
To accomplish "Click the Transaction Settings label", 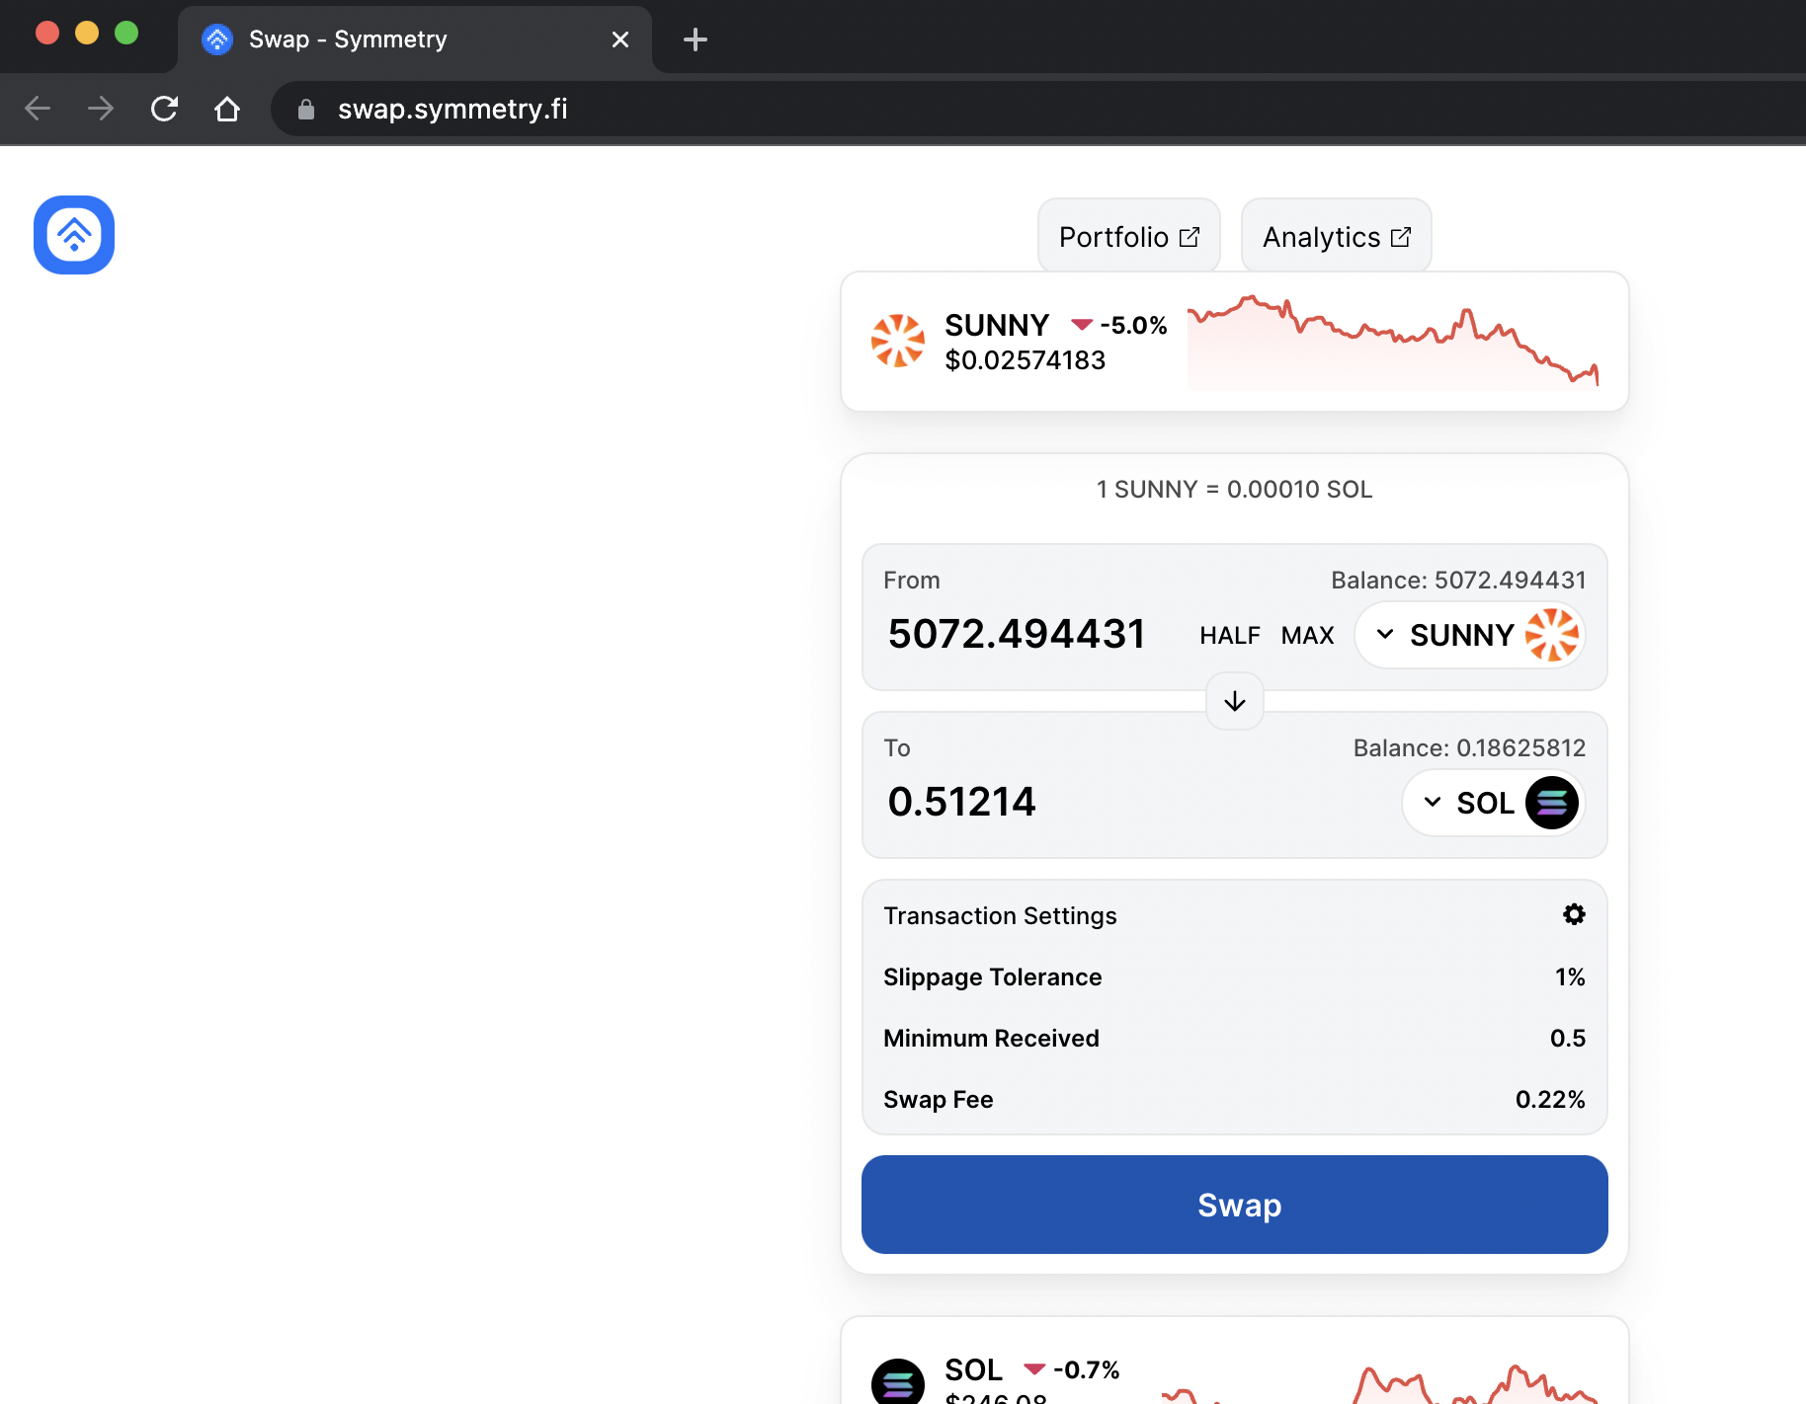I will click(1000, 915).
